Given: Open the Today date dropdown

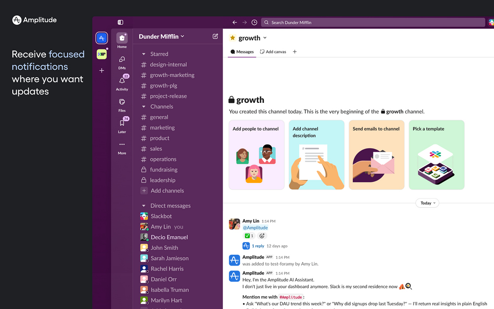Looking at the screenshot, I should point(427,203).
